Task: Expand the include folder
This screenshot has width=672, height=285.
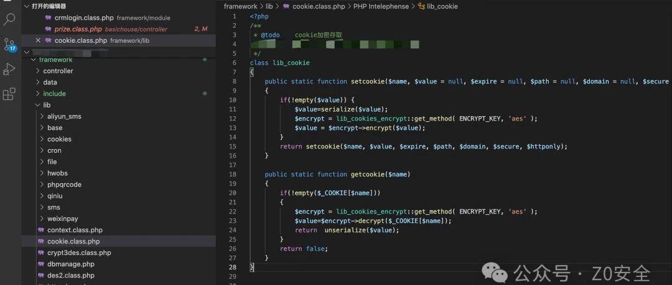Action: coord(119,94)
